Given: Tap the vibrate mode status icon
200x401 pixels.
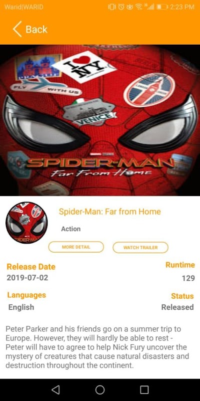Looking at the screenshot, I should coord(112,7).
